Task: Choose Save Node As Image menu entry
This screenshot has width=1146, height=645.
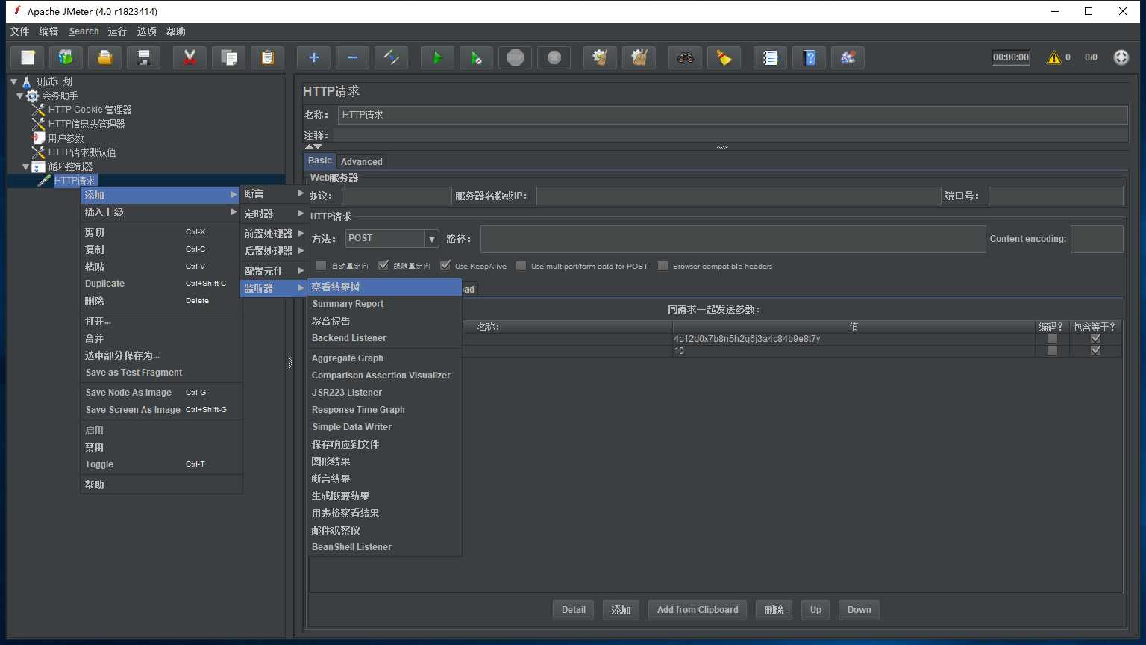Action: click(160, 393)
